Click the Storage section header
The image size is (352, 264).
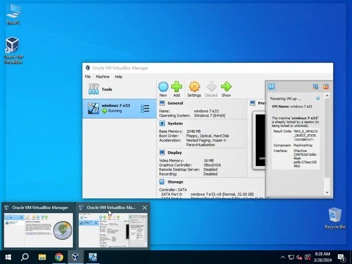click(x=175, y=182)
